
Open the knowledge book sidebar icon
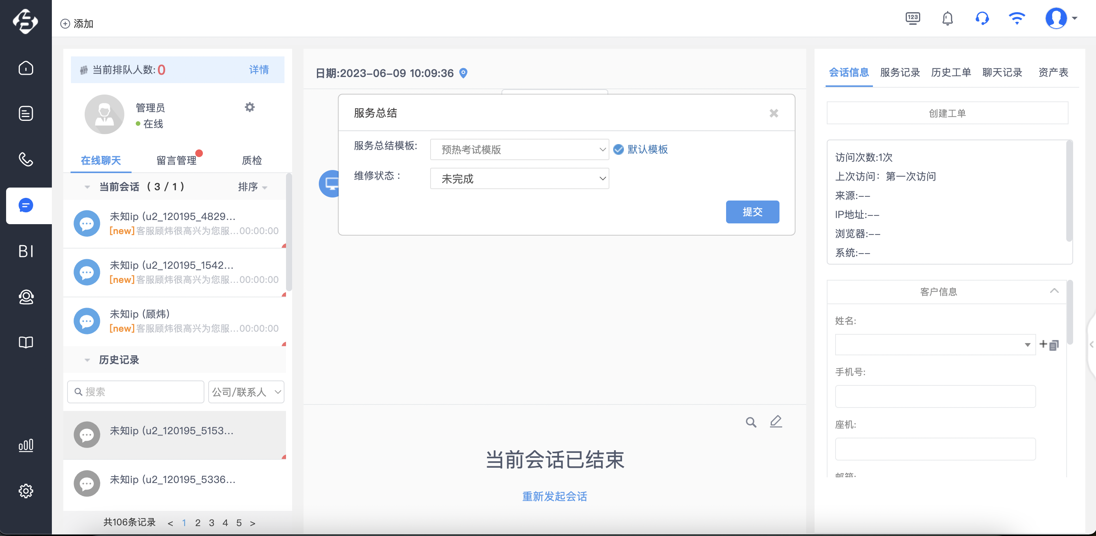[26, 342]
